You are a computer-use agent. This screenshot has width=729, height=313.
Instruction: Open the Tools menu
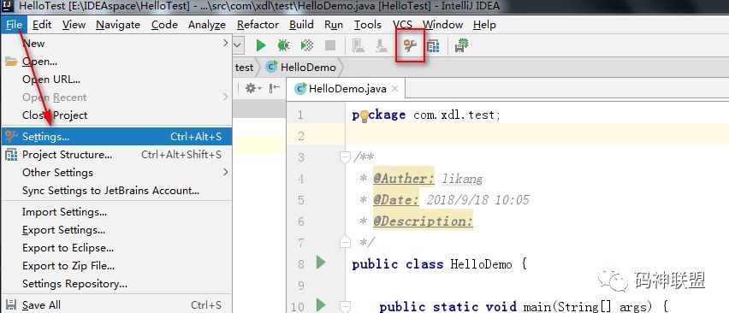click(x=368, y=25)
